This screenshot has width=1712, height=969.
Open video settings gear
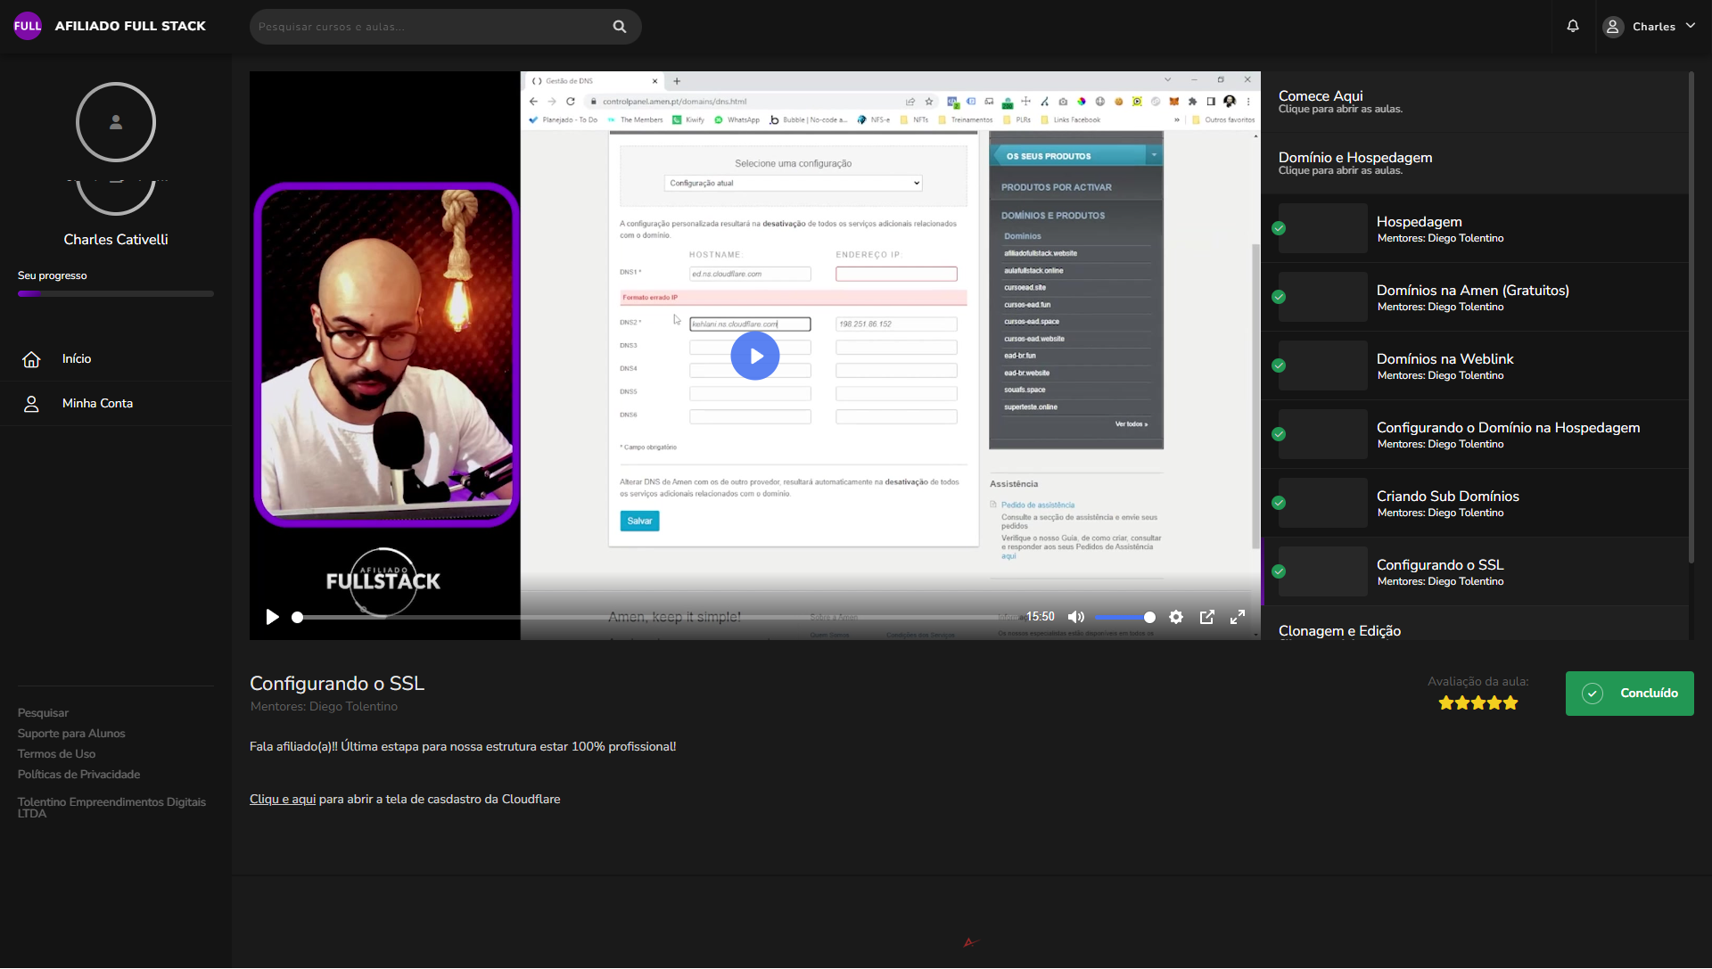click(1176, 617)
